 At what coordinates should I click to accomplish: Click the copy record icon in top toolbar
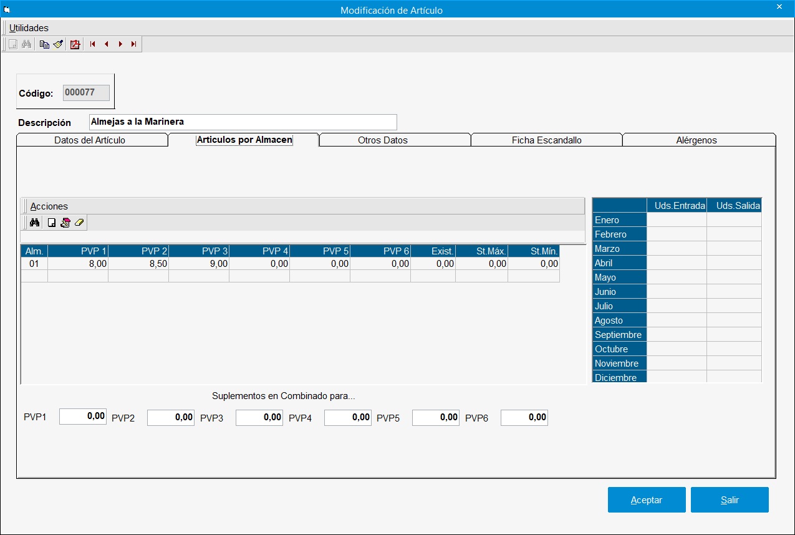[x=44, y=44]
